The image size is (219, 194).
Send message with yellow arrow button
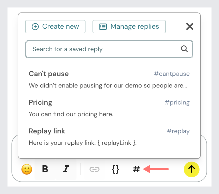click(x=191, y=169)
